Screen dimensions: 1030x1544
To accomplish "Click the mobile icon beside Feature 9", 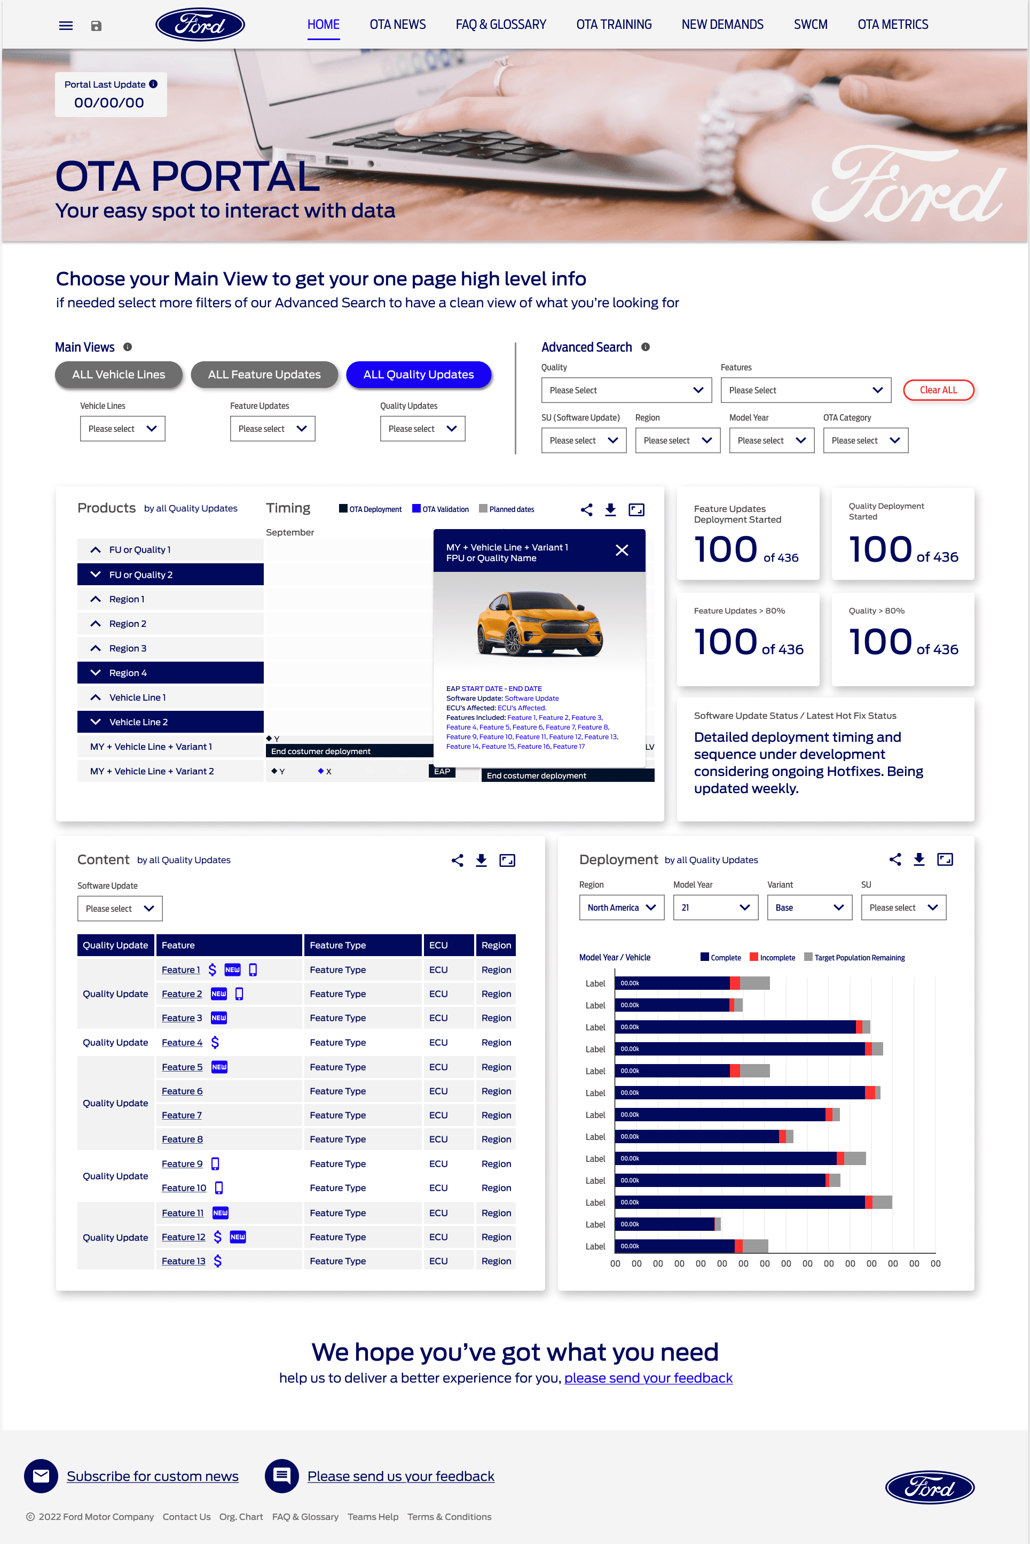I will tap(215, 1164).
